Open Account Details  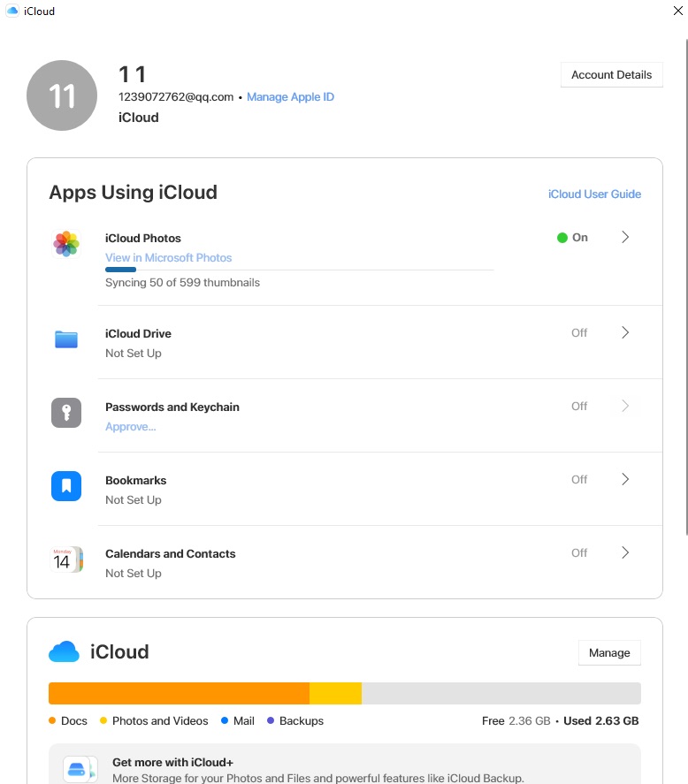(611, 75)
